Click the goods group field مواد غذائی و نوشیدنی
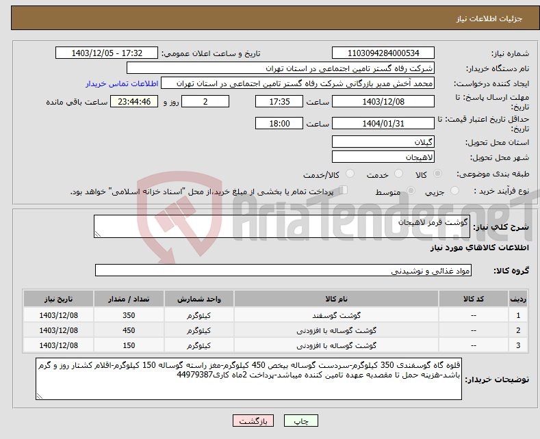 point(283,270)
